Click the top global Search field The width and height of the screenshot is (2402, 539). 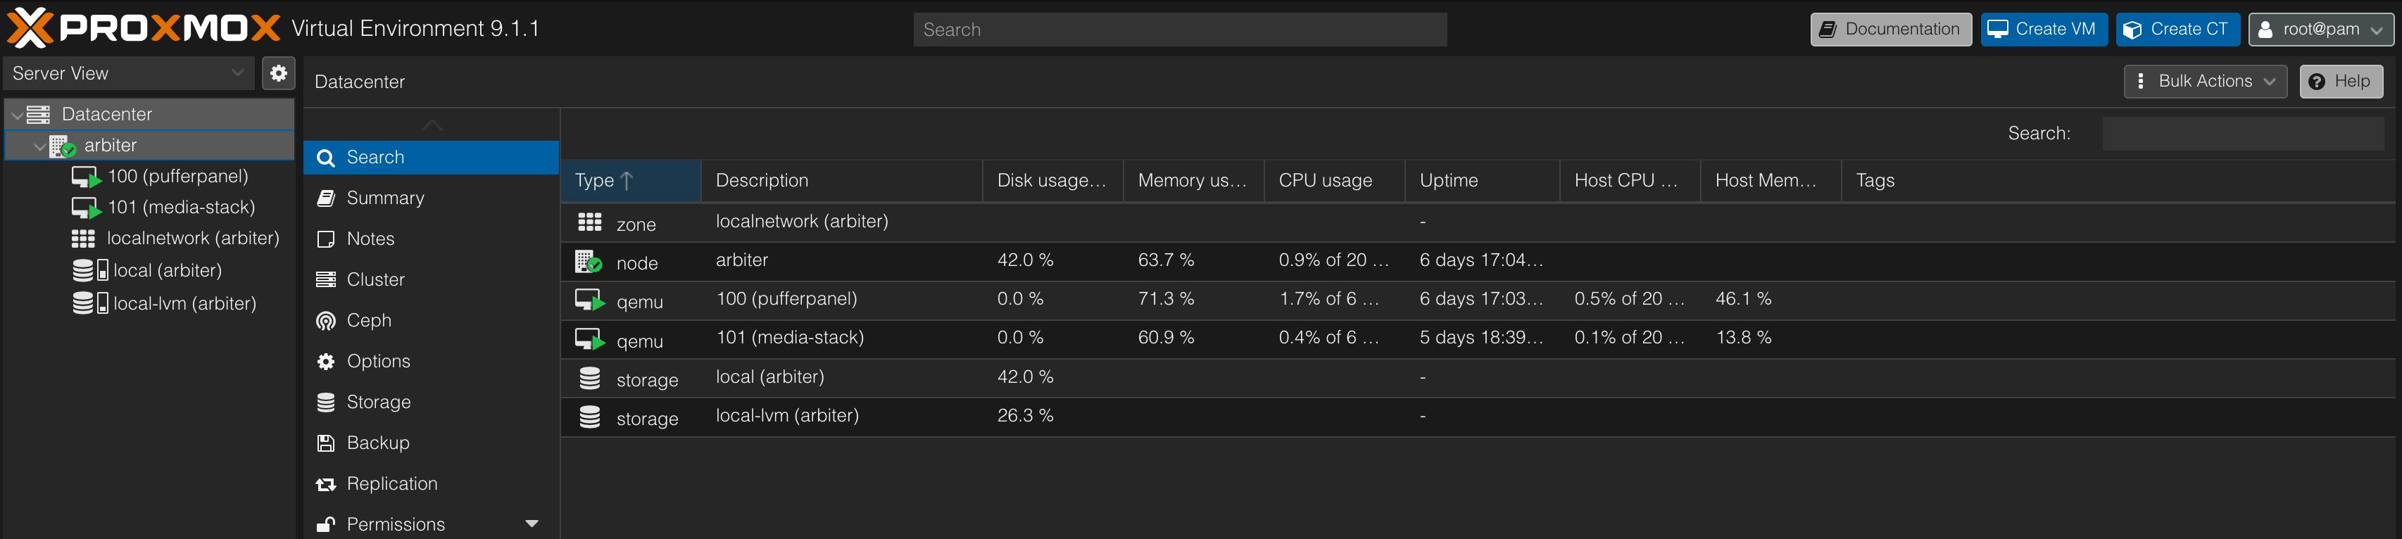coord(1180,30)
